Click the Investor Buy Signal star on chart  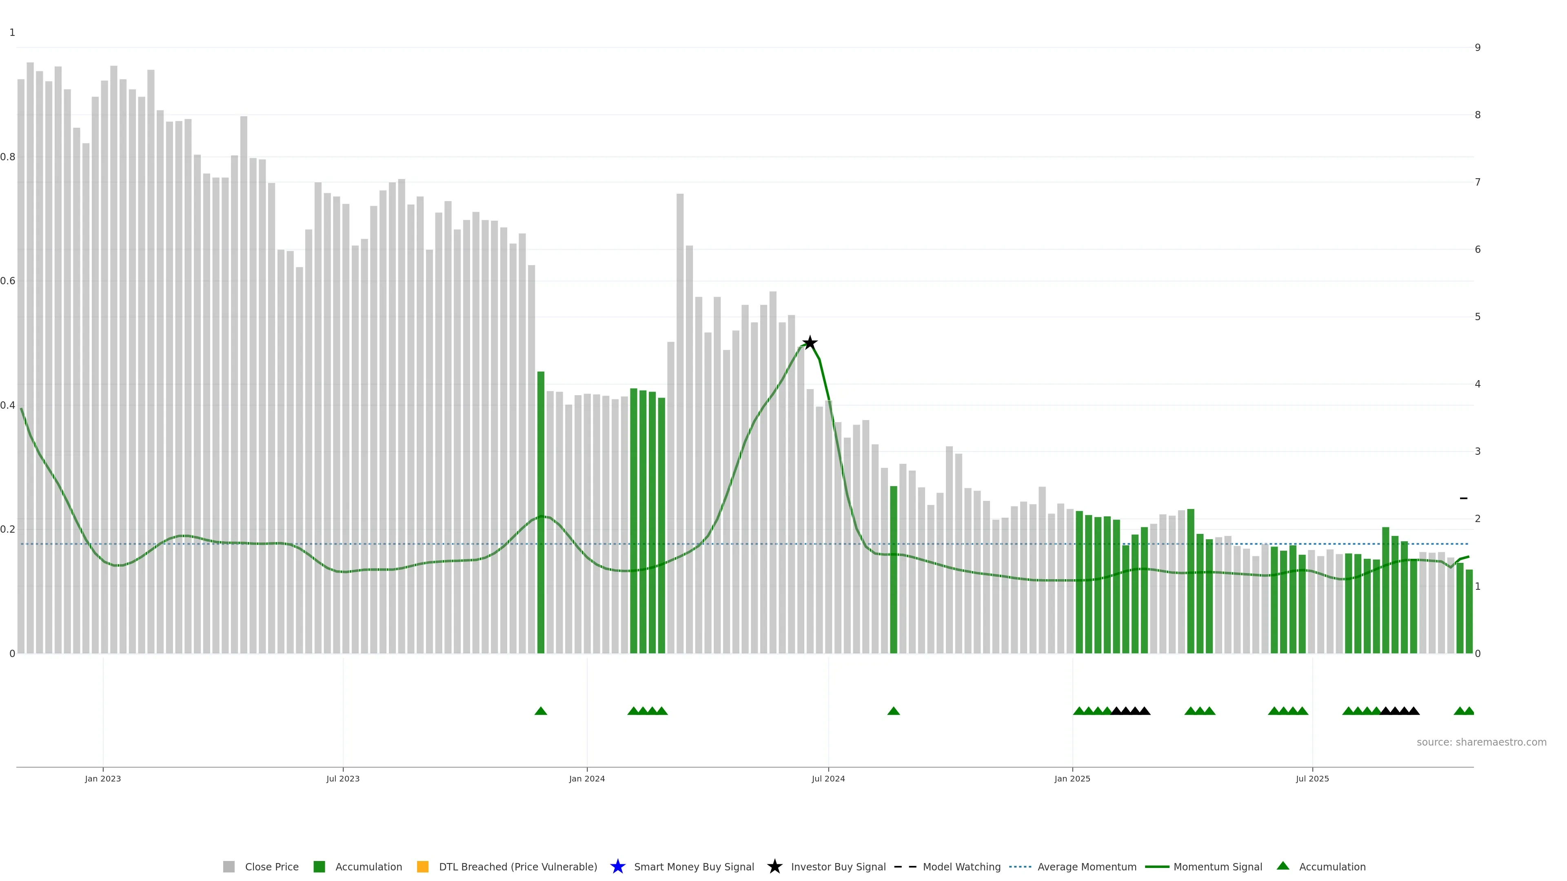point(810,343)
